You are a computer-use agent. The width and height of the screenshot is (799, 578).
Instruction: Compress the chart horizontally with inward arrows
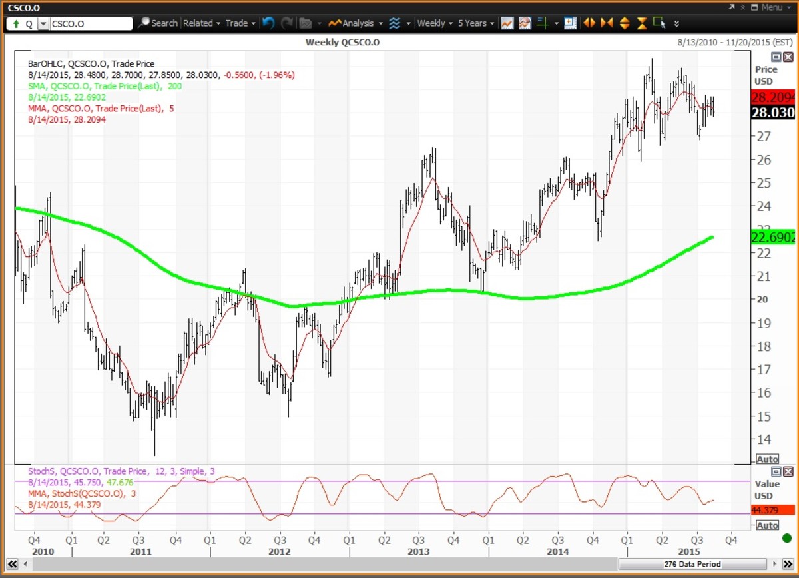[606, 23]
